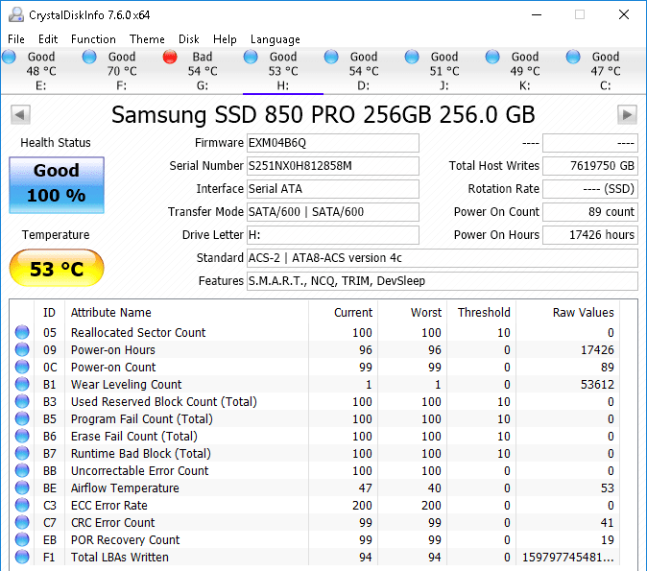Go to previous disk with left arrow
This screenshot has width=647, height=571.
coord(20,115)
